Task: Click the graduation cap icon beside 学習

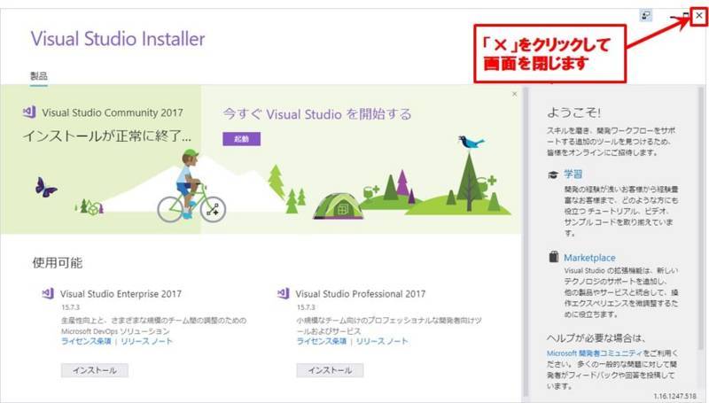Action: pos(553,174)
